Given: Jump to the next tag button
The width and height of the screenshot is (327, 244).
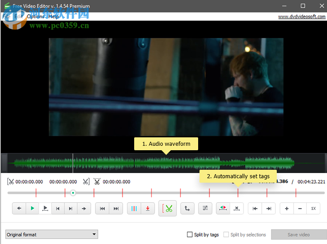Looking at the screenshot, I should (x=116, y=208).
